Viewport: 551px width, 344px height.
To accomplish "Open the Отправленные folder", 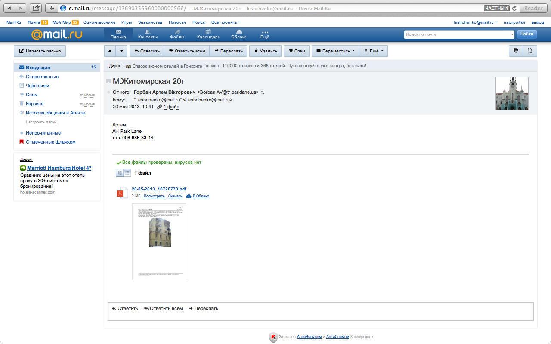I will coord(42,77).
